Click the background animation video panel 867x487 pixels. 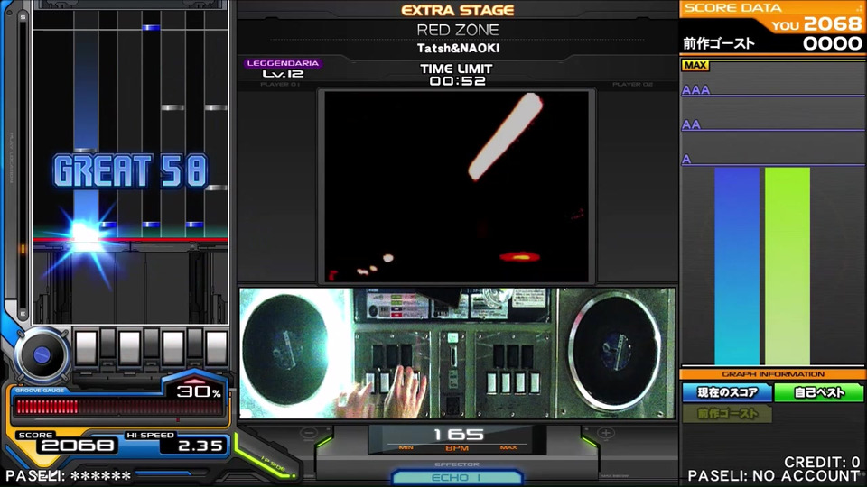click(x=457, y=187)
